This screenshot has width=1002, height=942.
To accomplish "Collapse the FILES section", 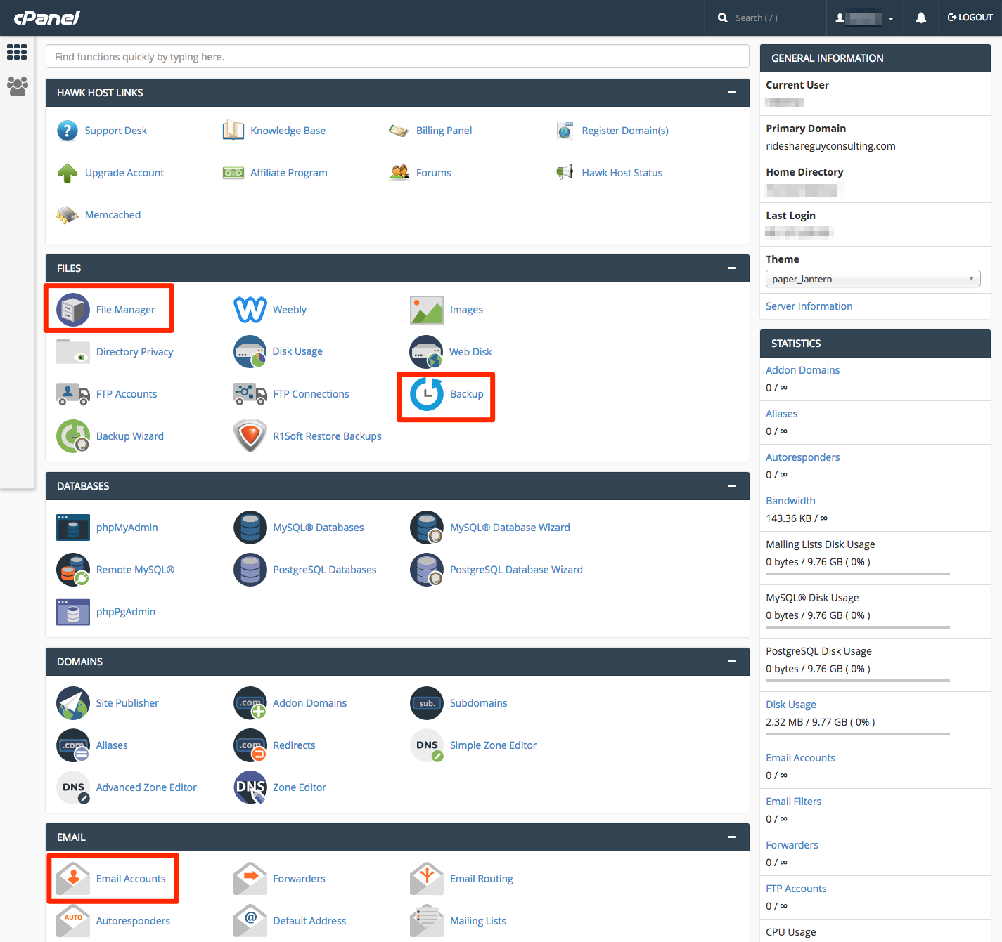I will pos(730,268).
